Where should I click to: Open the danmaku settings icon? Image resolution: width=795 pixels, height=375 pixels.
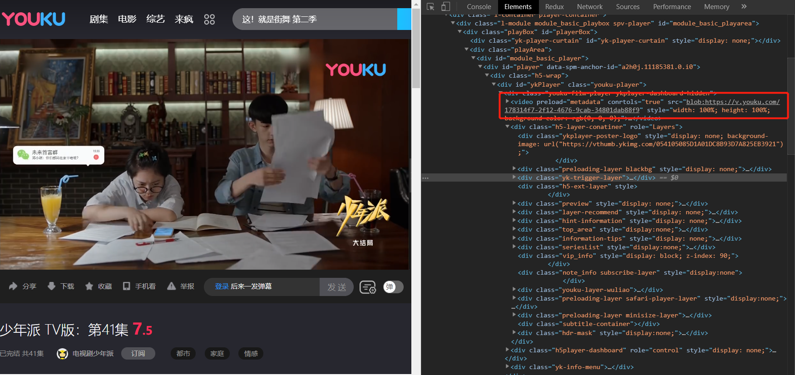(x=367, y=287)
